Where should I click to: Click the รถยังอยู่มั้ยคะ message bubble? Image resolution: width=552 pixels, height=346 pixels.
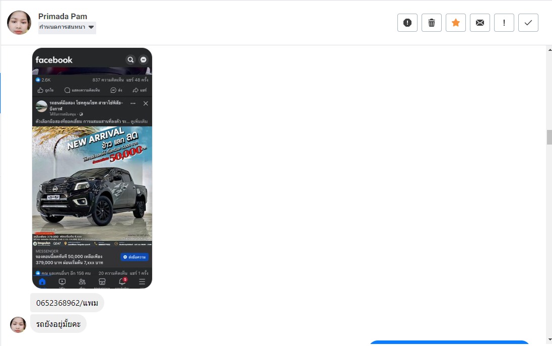tap(58, 324)
